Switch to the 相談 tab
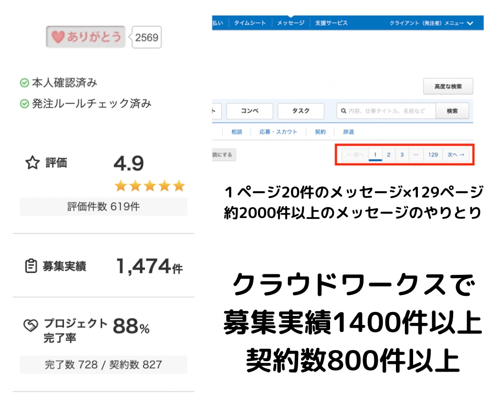The width and height of the screenshot is (498, 416). tap(237, 132)
